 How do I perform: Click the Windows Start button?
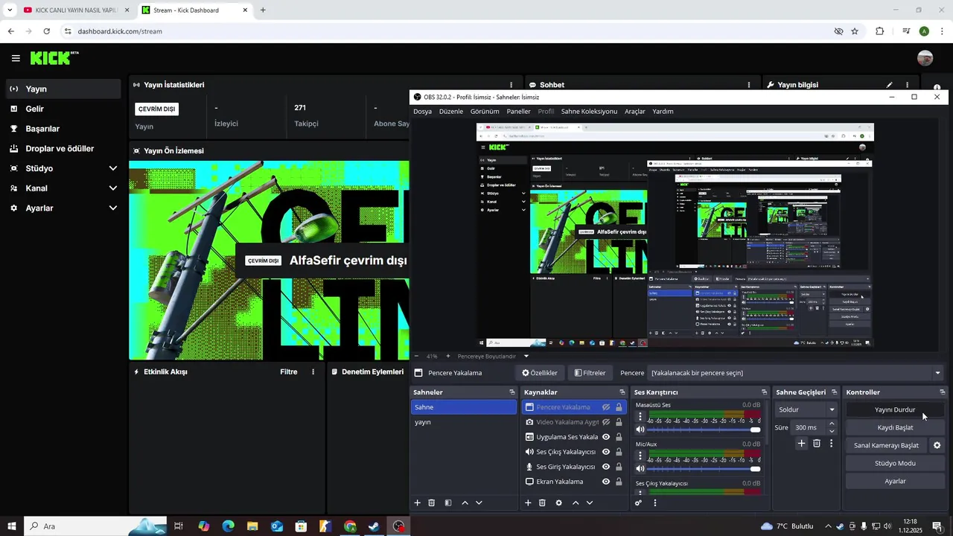12,526
